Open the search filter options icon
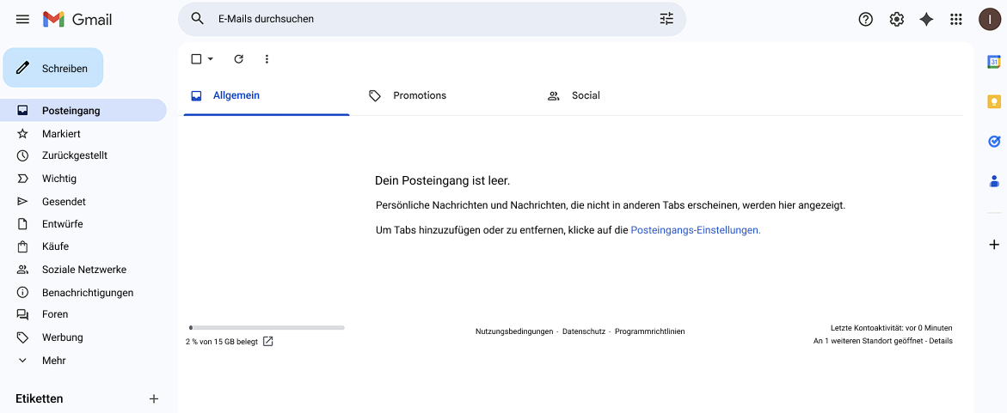The height and width of the screenshot is (413, 1007). 666,19
